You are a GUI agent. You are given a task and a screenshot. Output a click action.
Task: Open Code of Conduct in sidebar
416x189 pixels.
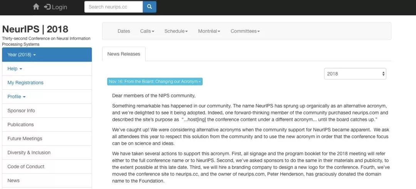47,166
